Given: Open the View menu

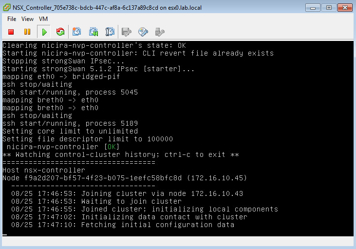Looking at the screenshot, I should tap(27, 19).
